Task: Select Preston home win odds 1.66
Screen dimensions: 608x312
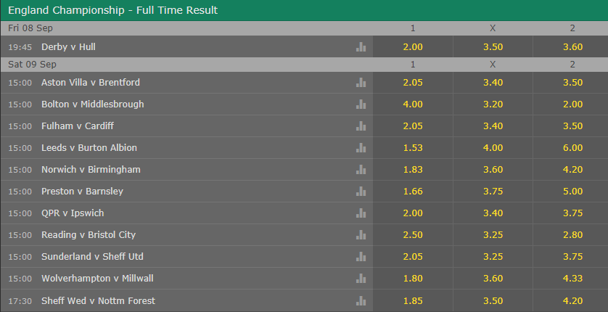Action: pyautogui.click(x=413, y=191)
